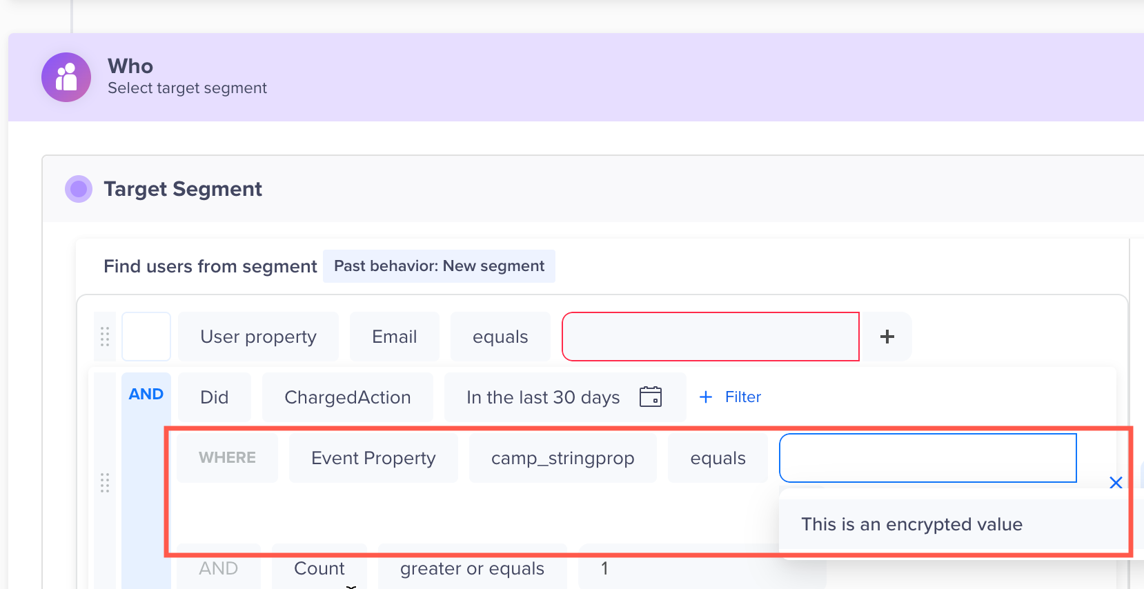Click the Who section people icon
This screenshot has width=1144, height=589.
click(x=66, y=77)
